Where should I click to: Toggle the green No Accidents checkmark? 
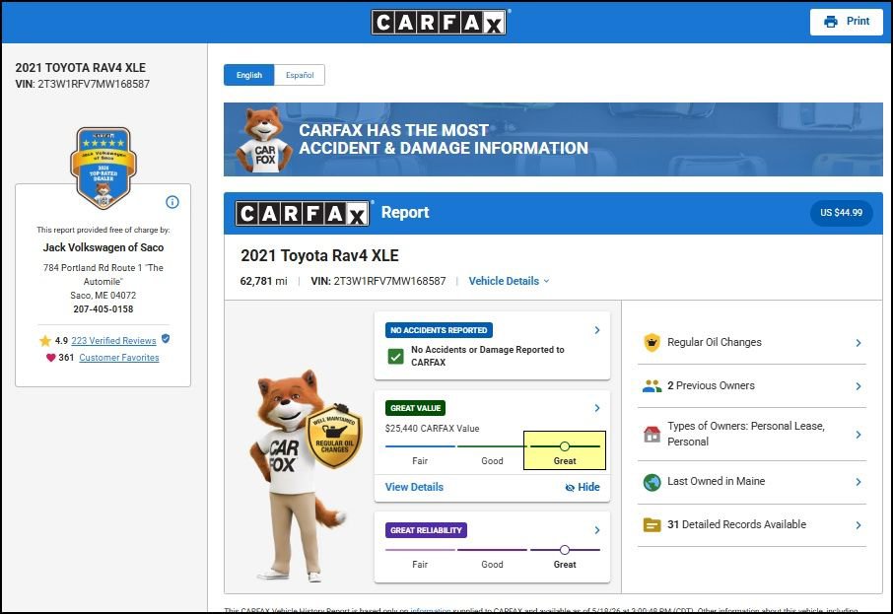tap(395, 357)
